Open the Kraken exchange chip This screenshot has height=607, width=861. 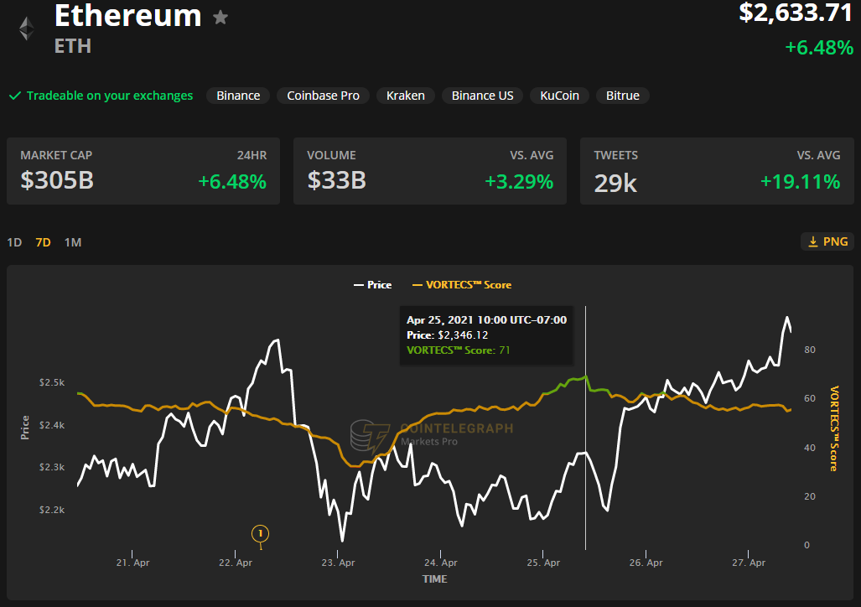coord(405,96)
